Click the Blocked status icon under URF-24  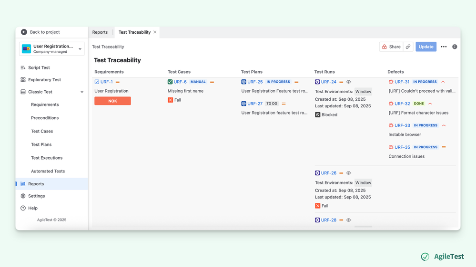317,114
